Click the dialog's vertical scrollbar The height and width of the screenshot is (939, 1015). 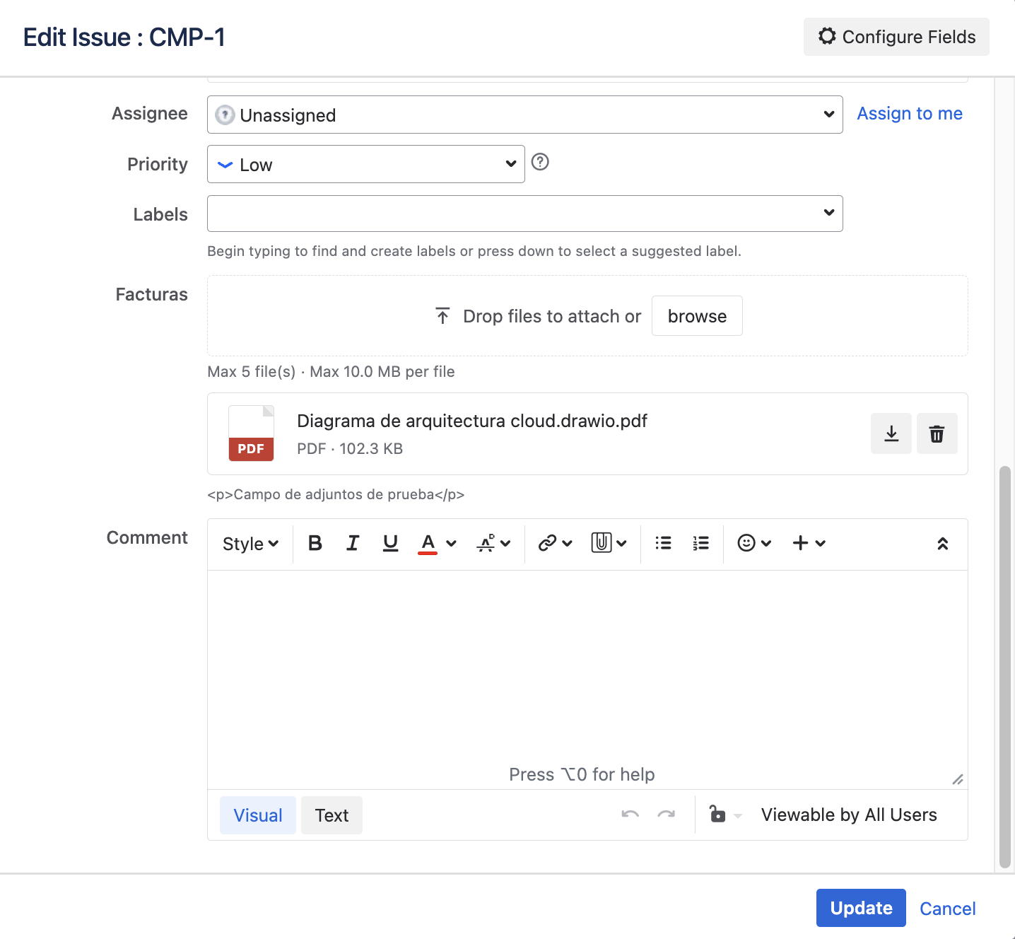click(1004, 667)
